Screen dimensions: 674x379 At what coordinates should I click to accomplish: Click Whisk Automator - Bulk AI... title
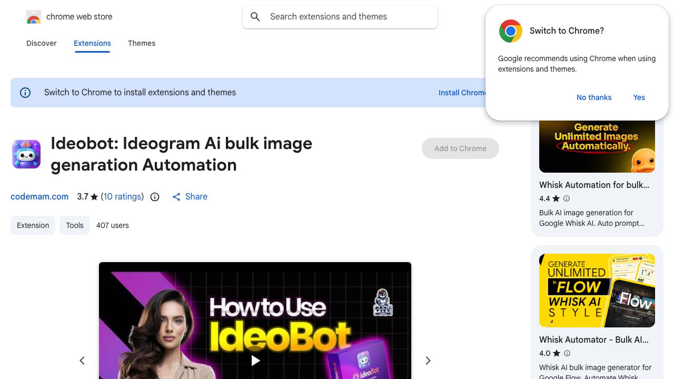click(x=594, y=340)
